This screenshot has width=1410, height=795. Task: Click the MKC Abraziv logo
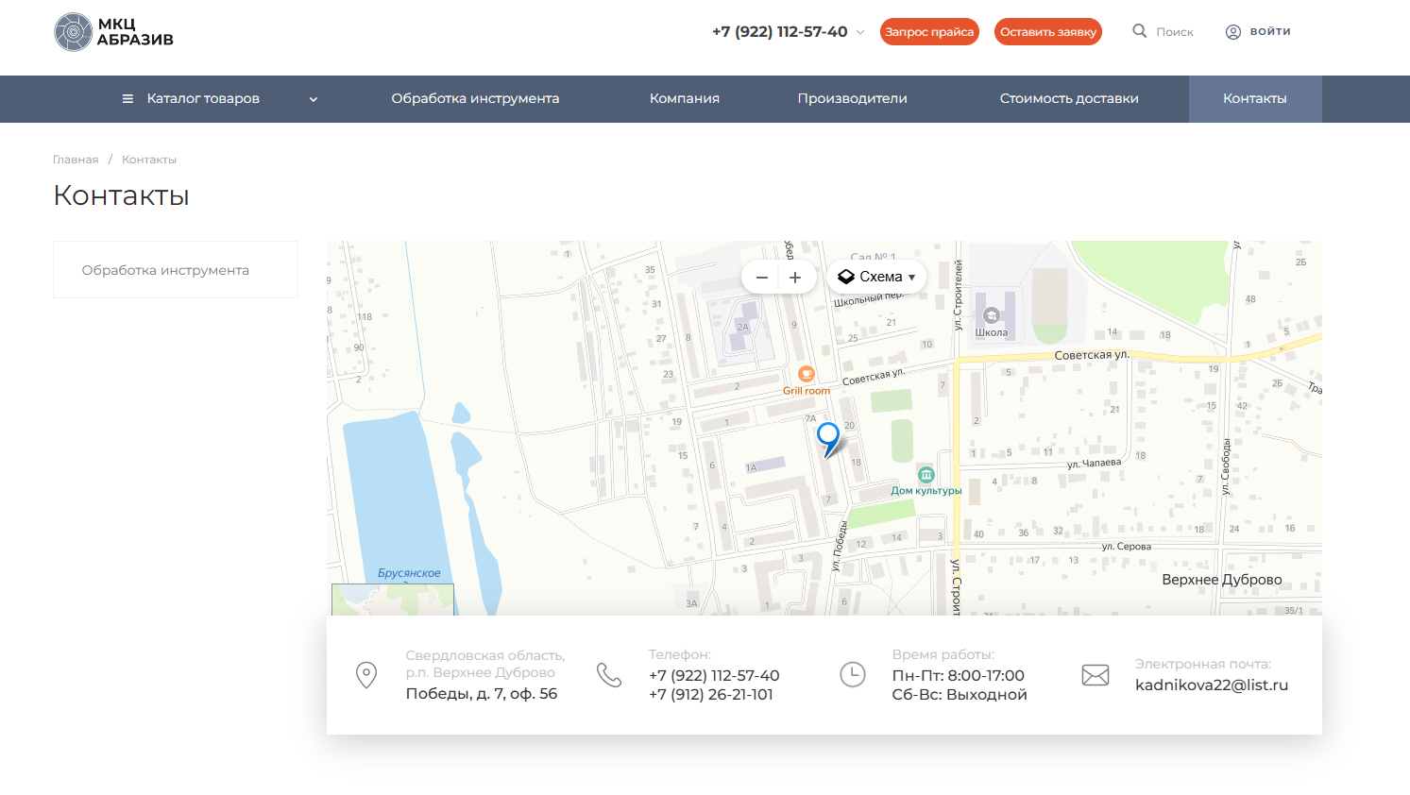pyautogui.click(x=113, y=32)
